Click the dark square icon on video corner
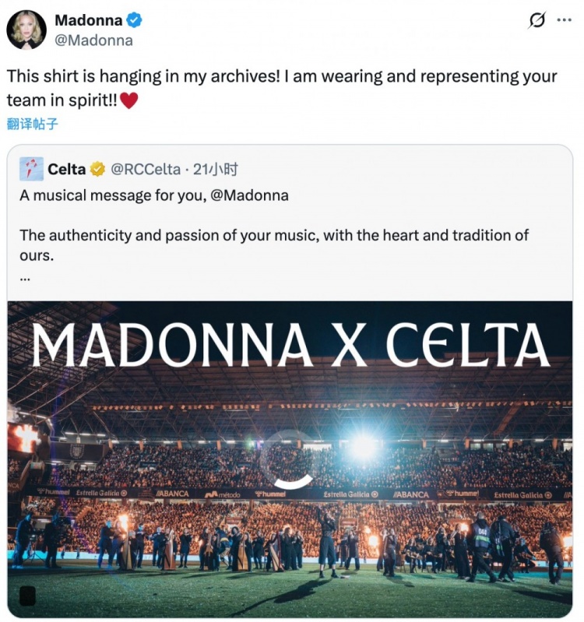This screenshot has width=584, height=622. pos(27,596)
